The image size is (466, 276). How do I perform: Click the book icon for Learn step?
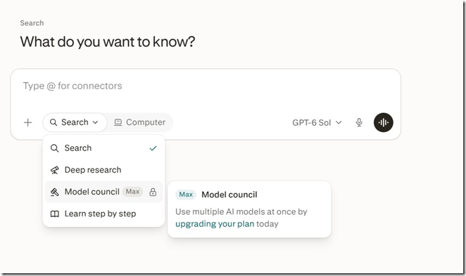[x=54, y=214]
